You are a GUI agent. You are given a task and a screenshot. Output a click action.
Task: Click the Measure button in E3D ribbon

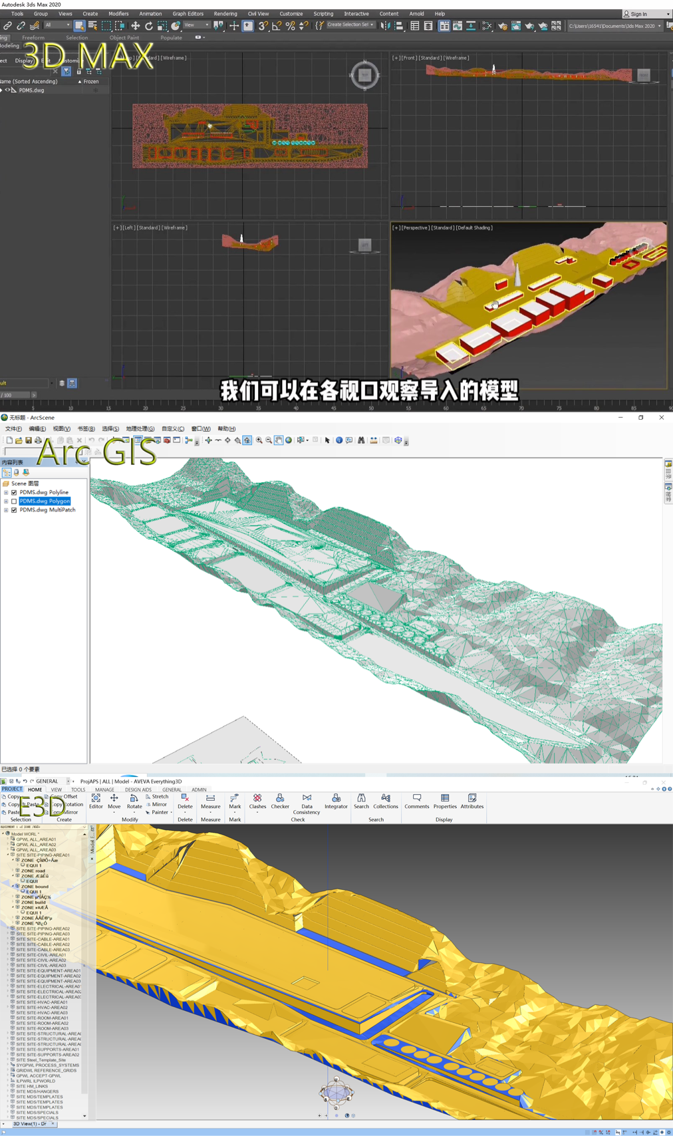click(x=211, y=801)
